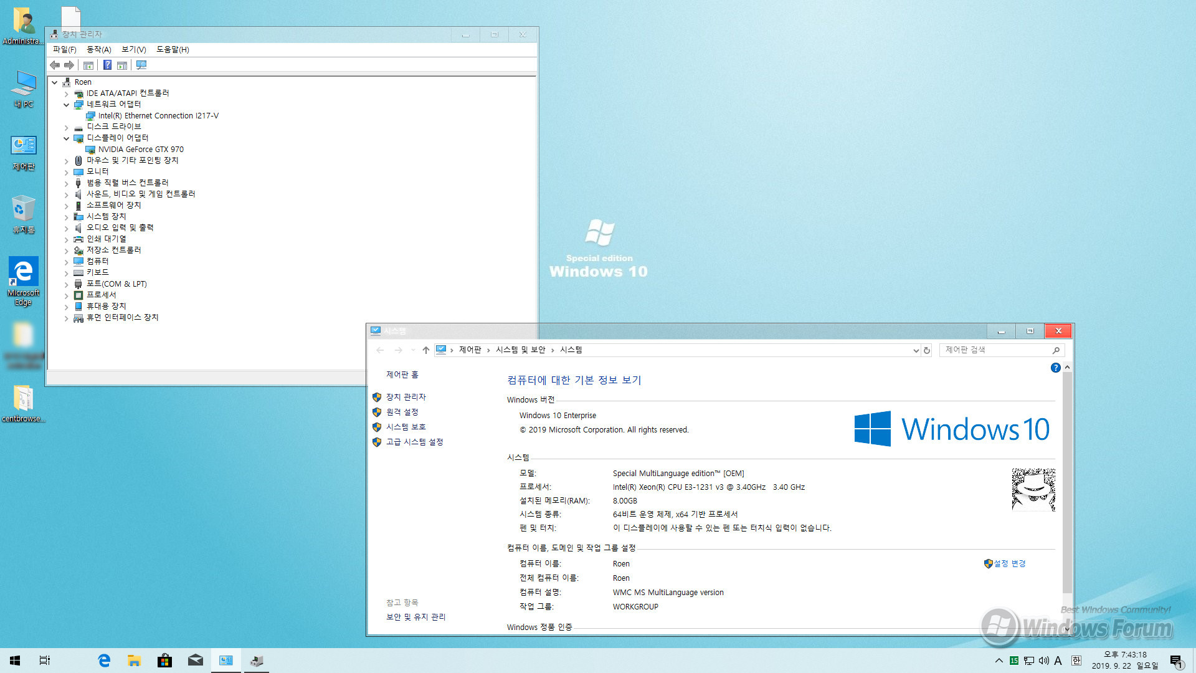Open the 보기(V) menu in Device Manager
Viewport: 1196px width, 673px height.
[x=133, y=49]
